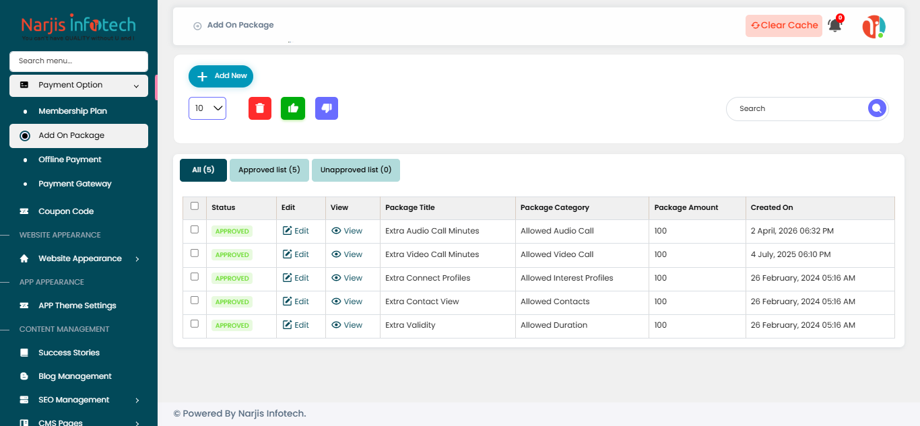Switch to the All (5) tab
920x426 pixels.
pos(203,170)
